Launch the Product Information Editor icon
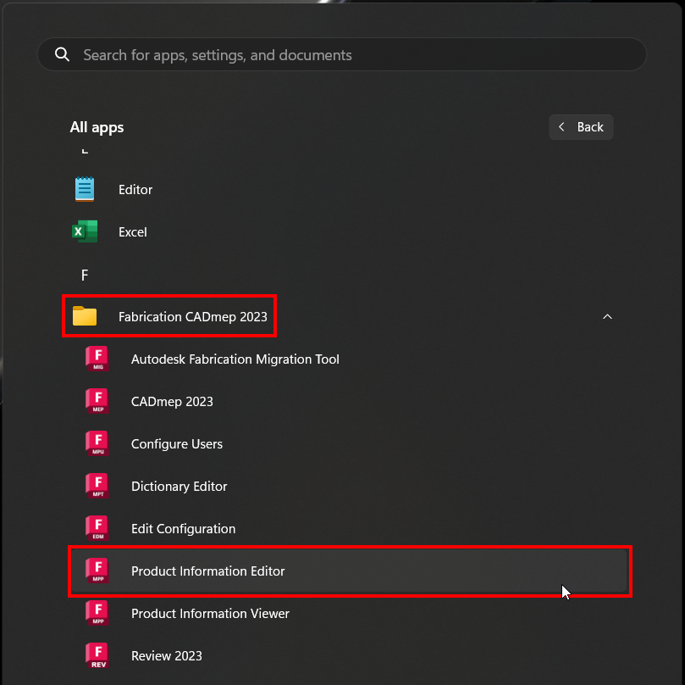This screenshot has height=685, width=685. point(97,571)
